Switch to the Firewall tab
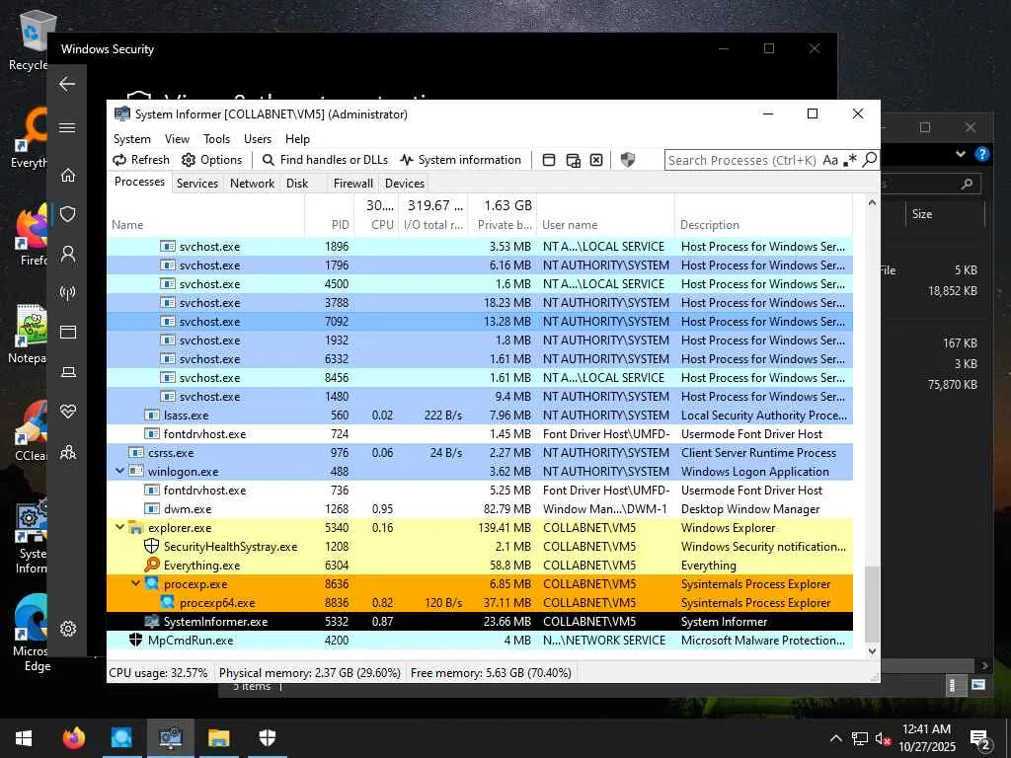 352,183
